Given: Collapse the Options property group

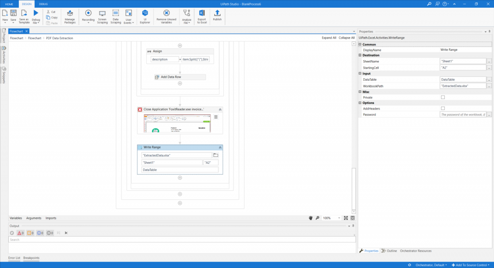Looking at the screenshot, I should coord(360,103).
